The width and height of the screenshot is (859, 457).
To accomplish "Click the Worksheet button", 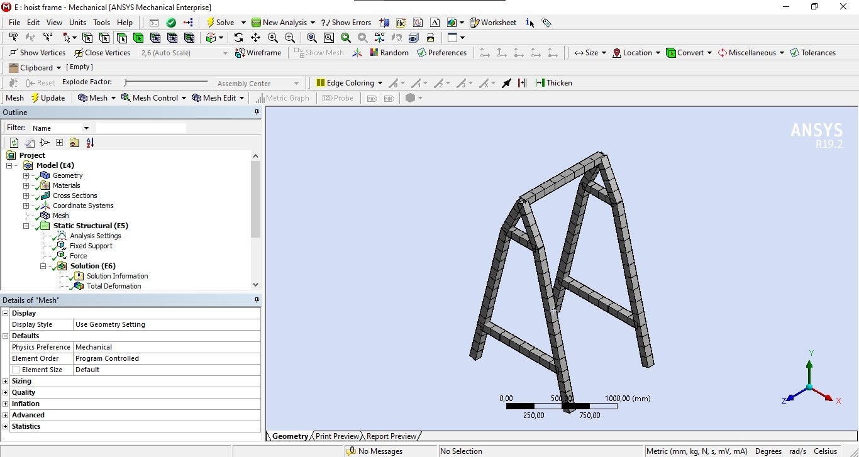I will [x=492, y=23].
